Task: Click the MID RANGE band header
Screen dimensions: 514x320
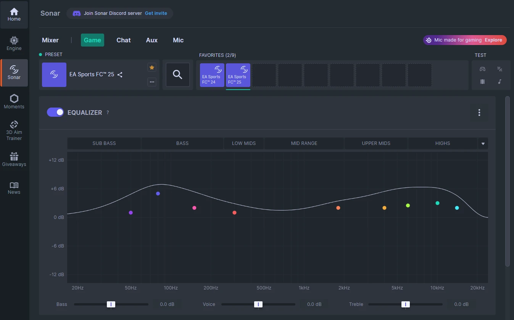Action: click(x=304, y=143)
